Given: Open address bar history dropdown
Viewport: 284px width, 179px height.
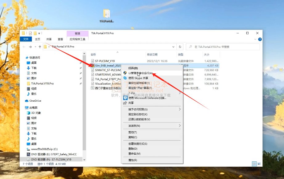Looking at the screenshot, I should 173,47.
